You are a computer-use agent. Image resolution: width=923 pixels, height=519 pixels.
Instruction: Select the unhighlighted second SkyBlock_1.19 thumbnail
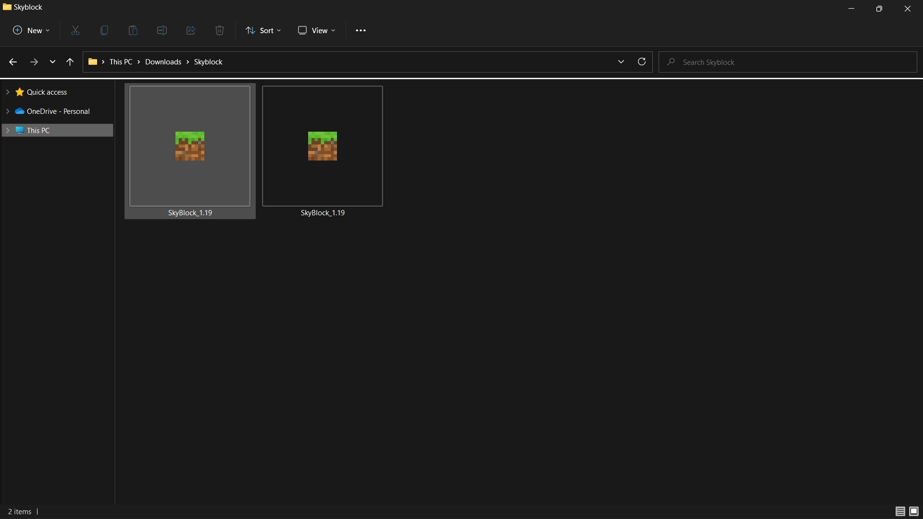click(x=323, y=146)
